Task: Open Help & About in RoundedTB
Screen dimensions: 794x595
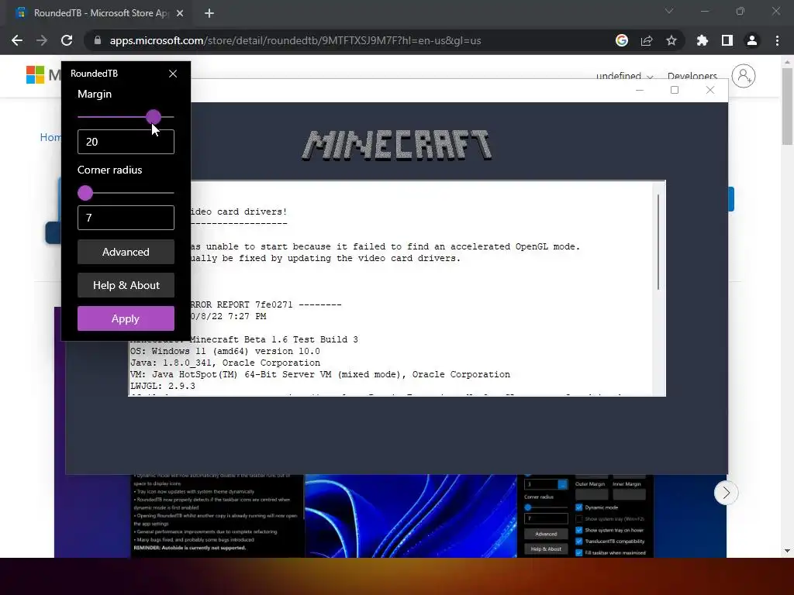Action: click(126, 285)
